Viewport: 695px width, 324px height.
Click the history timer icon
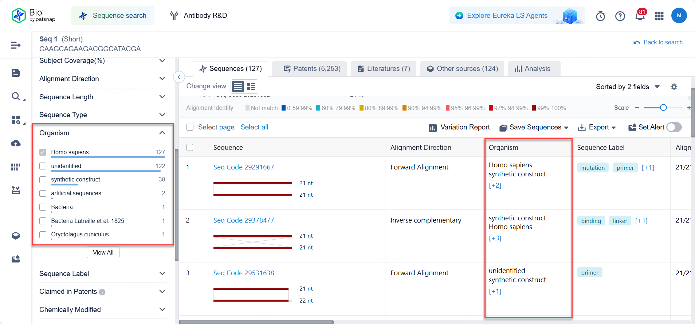coord(600,16)
